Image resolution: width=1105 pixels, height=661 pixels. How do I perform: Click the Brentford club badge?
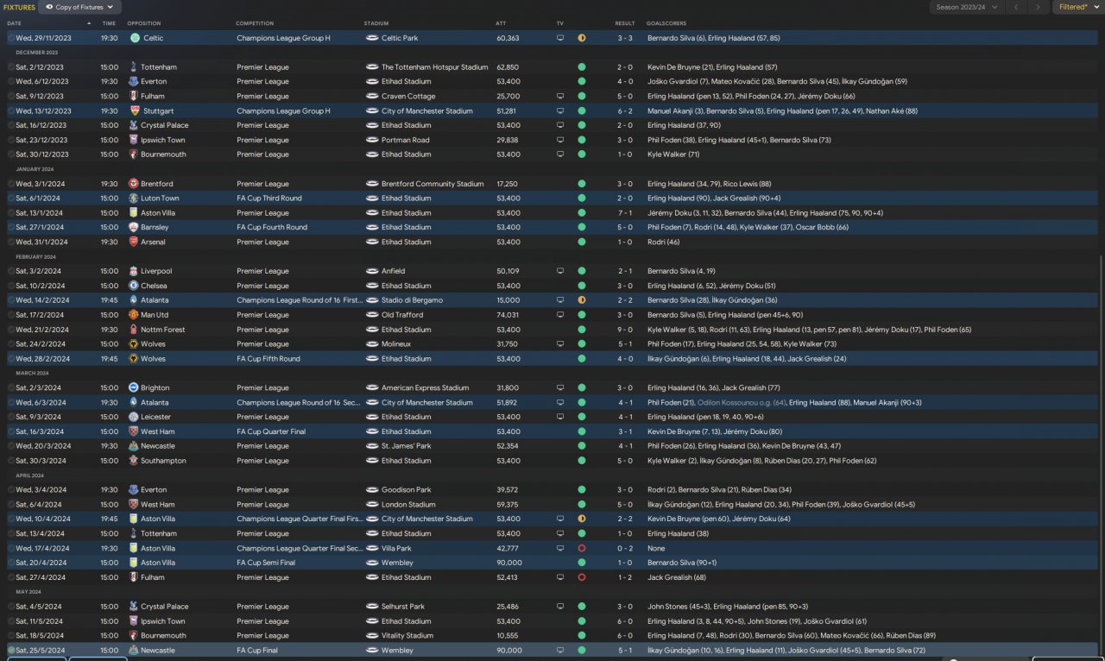134,184
